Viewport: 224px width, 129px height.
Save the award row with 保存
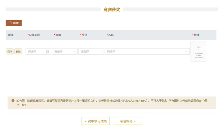click(x=10, y=52)
